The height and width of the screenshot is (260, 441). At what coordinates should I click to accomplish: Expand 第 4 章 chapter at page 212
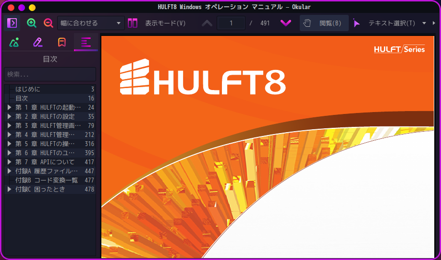coord(9,135)
